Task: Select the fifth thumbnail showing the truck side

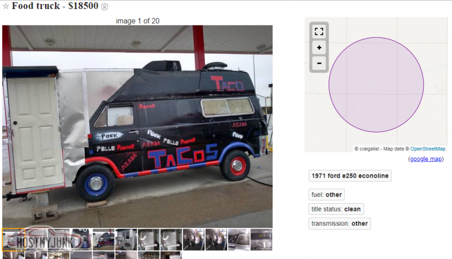Action: pyautogui.click(x=103, y=239)
